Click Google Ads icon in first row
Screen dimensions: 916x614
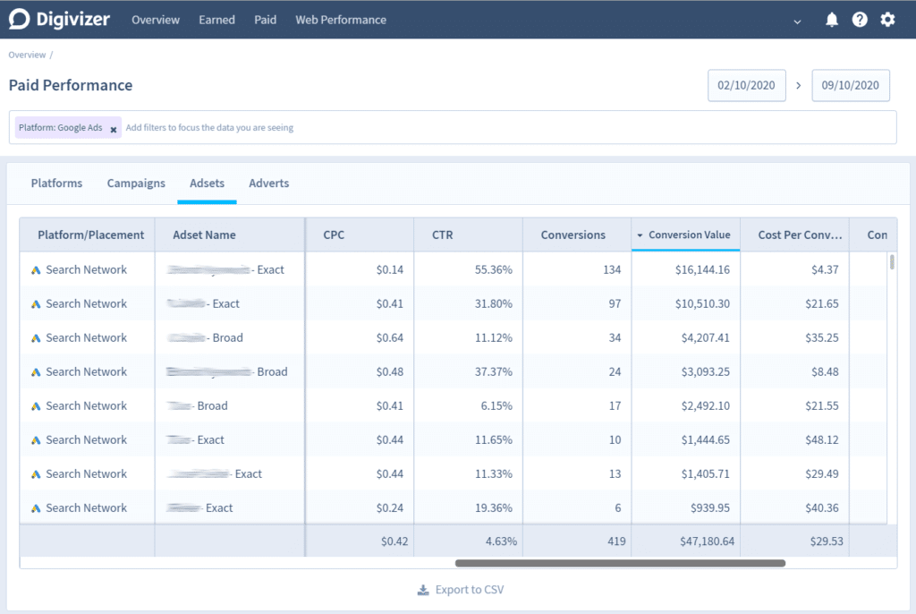coord(36,270)
